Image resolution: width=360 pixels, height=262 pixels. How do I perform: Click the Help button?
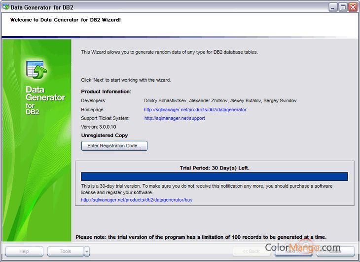24,251
